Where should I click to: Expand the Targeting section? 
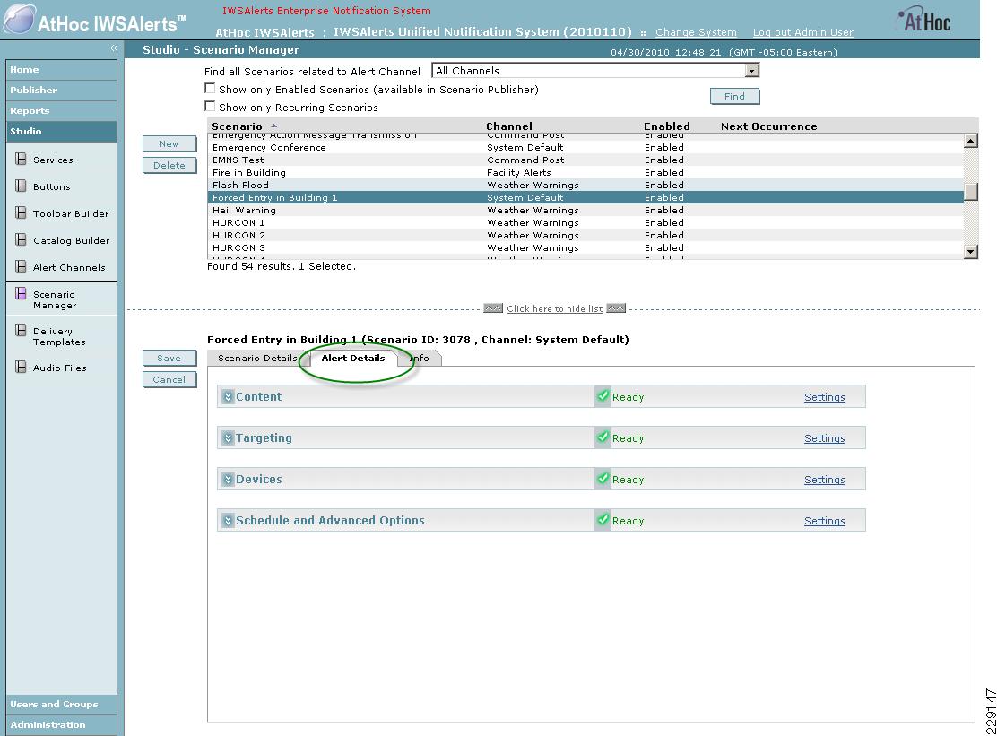click(x=229, y=437)
